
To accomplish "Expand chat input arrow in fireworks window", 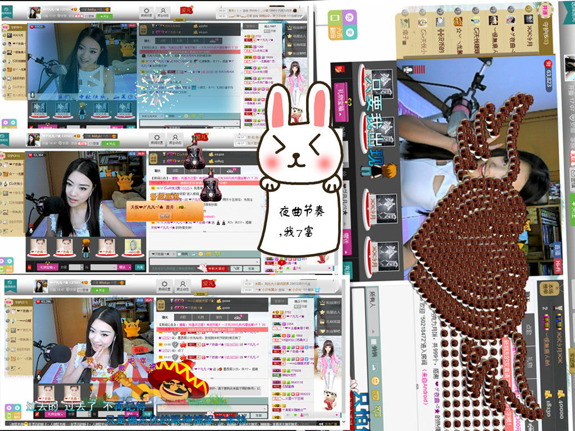I will point(238,123).
